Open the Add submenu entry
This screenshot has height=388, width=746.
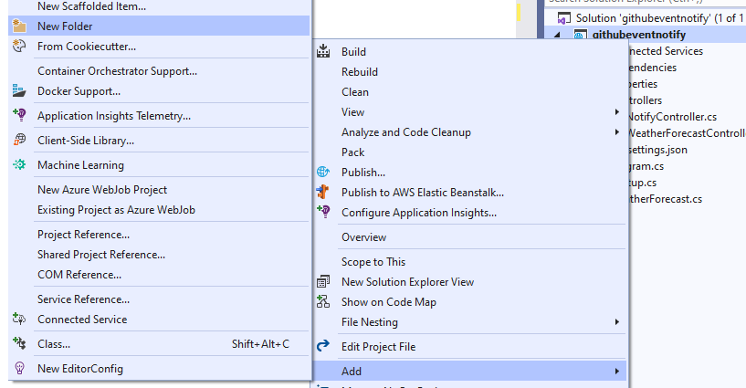(x=469, y=371)
